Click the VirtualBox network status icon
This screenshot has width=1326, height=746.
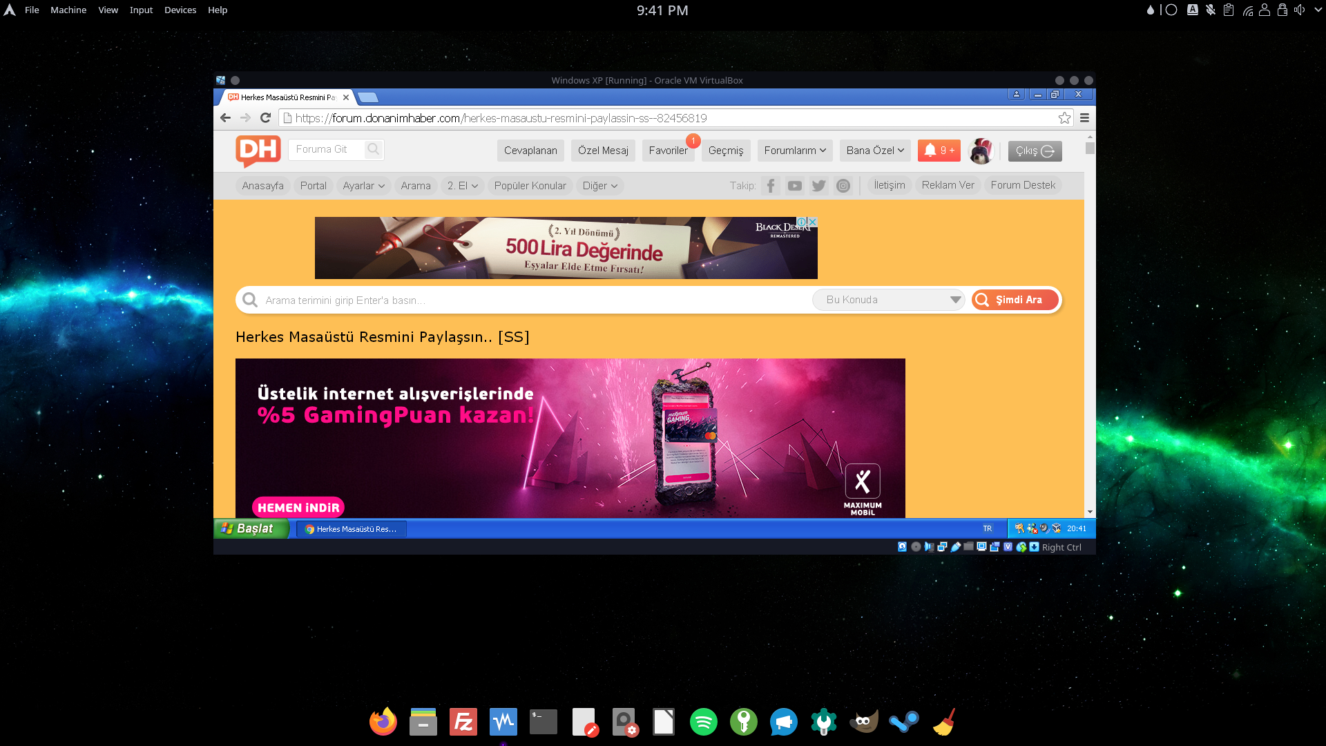[942, 547]
